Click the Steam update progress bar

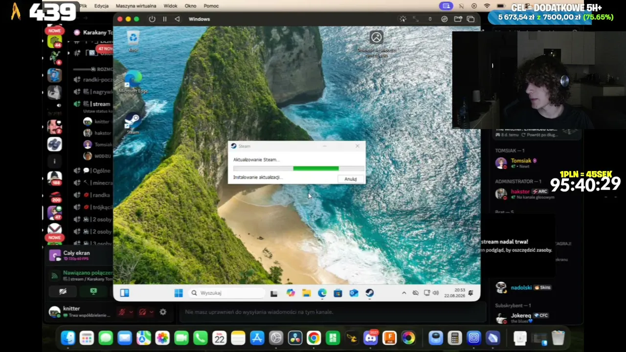(298, 168)
